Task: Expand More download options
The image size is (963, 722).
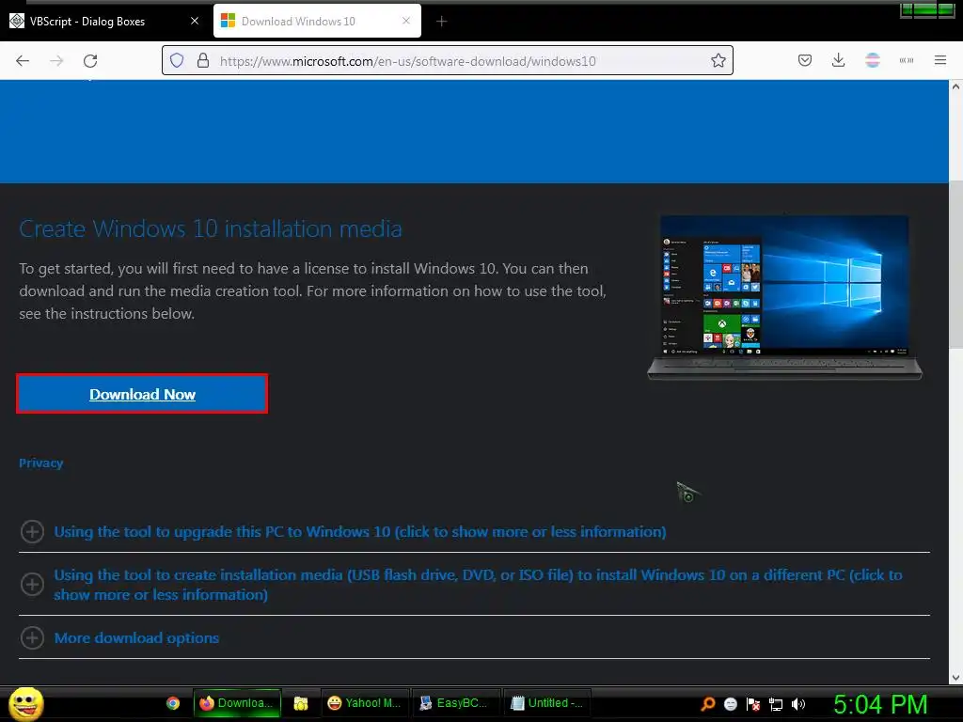Action: pos(136,638)
